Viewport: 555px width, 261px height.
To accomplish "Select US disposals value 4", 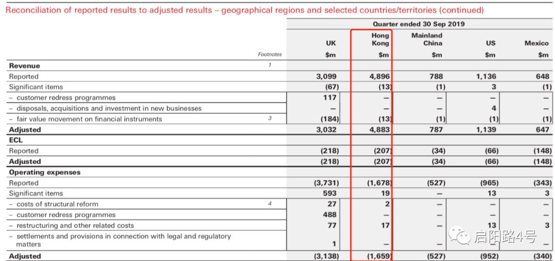I will 494,108.
